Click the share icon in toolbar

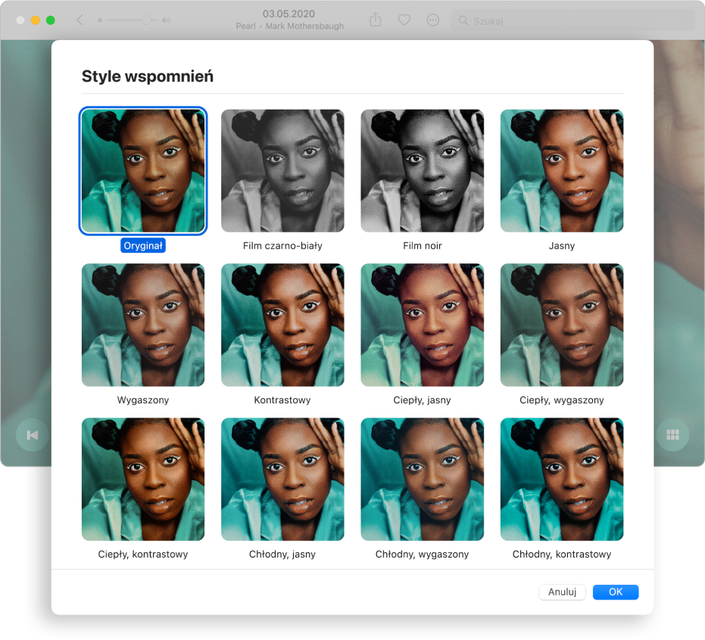[x=376, y=20]
